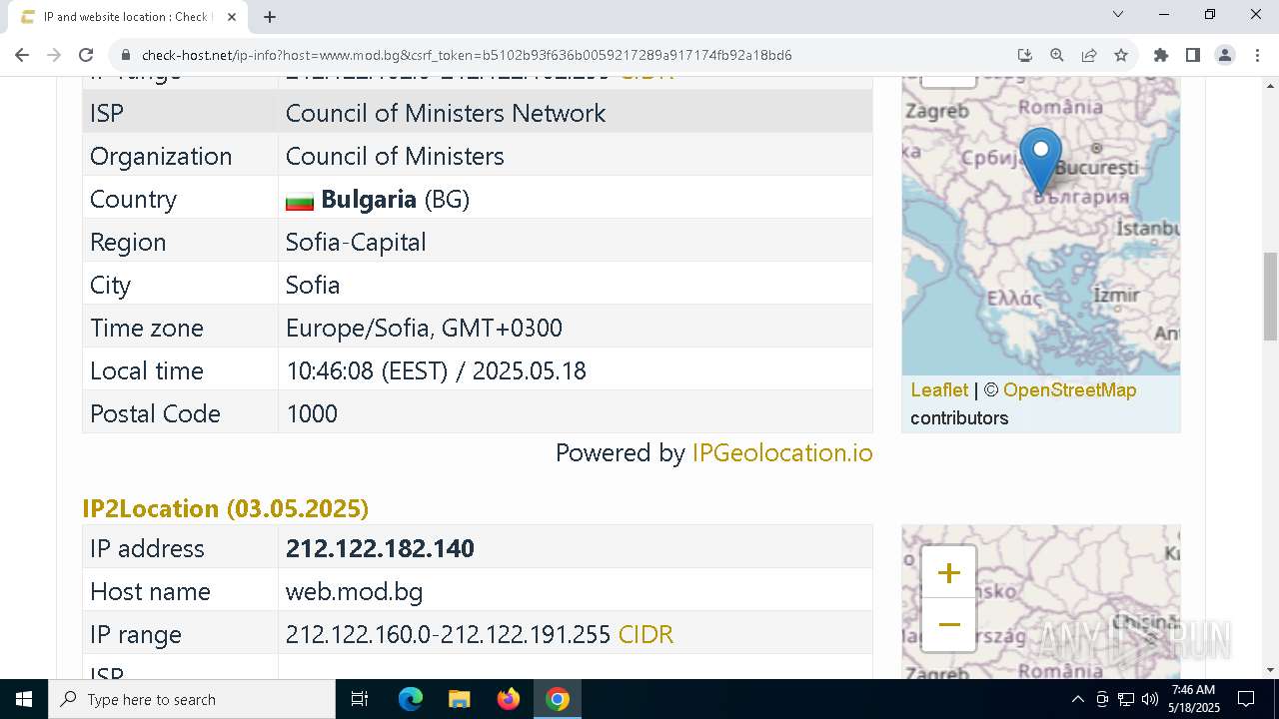
Task: Open the Chrome profile avatar
Action: click(x=1224, y=55)
